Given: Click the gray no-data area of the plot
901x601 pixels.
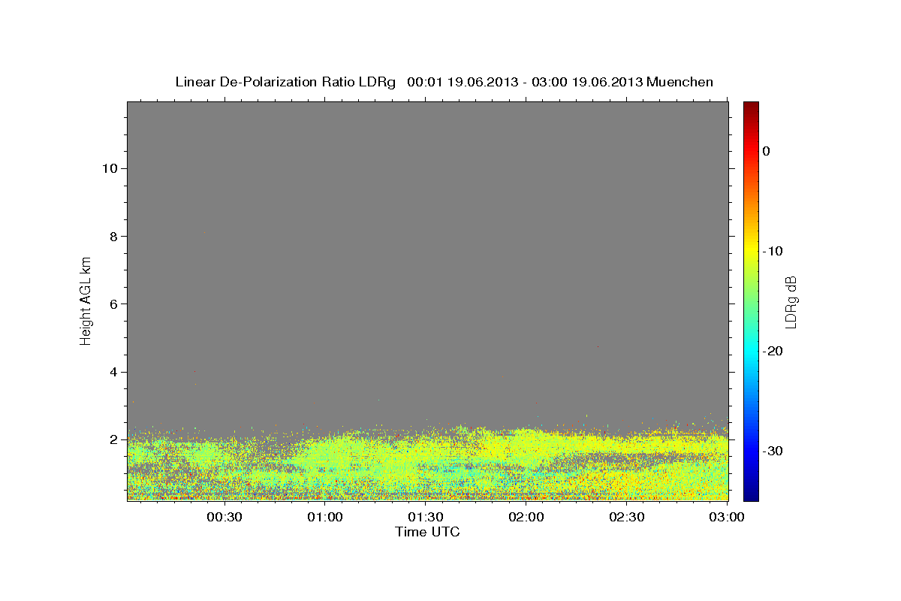Looking at the screenshot, I should pyautogui.click(x=428, y=263).
